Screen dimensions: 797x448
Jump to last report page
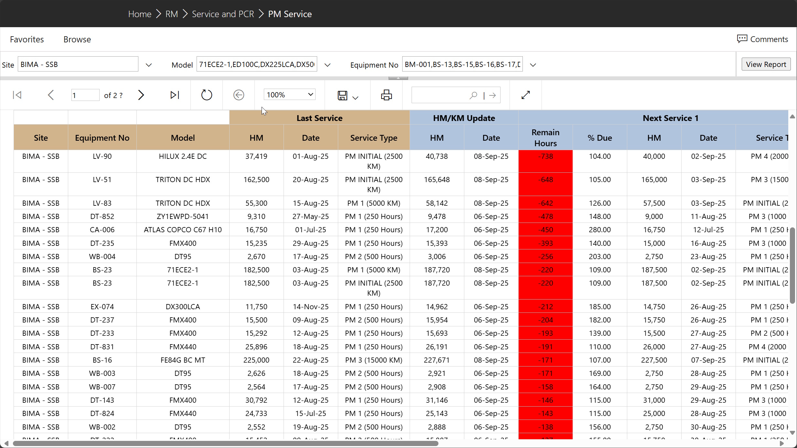tap(175, 95)
